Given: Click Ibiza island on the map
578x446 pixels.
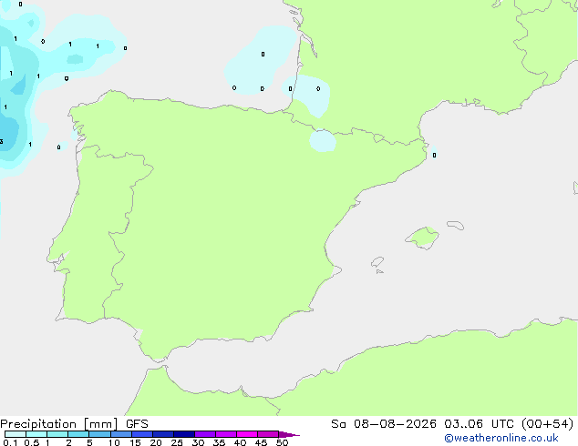Looking at the screenshot, I should (377, 262).
